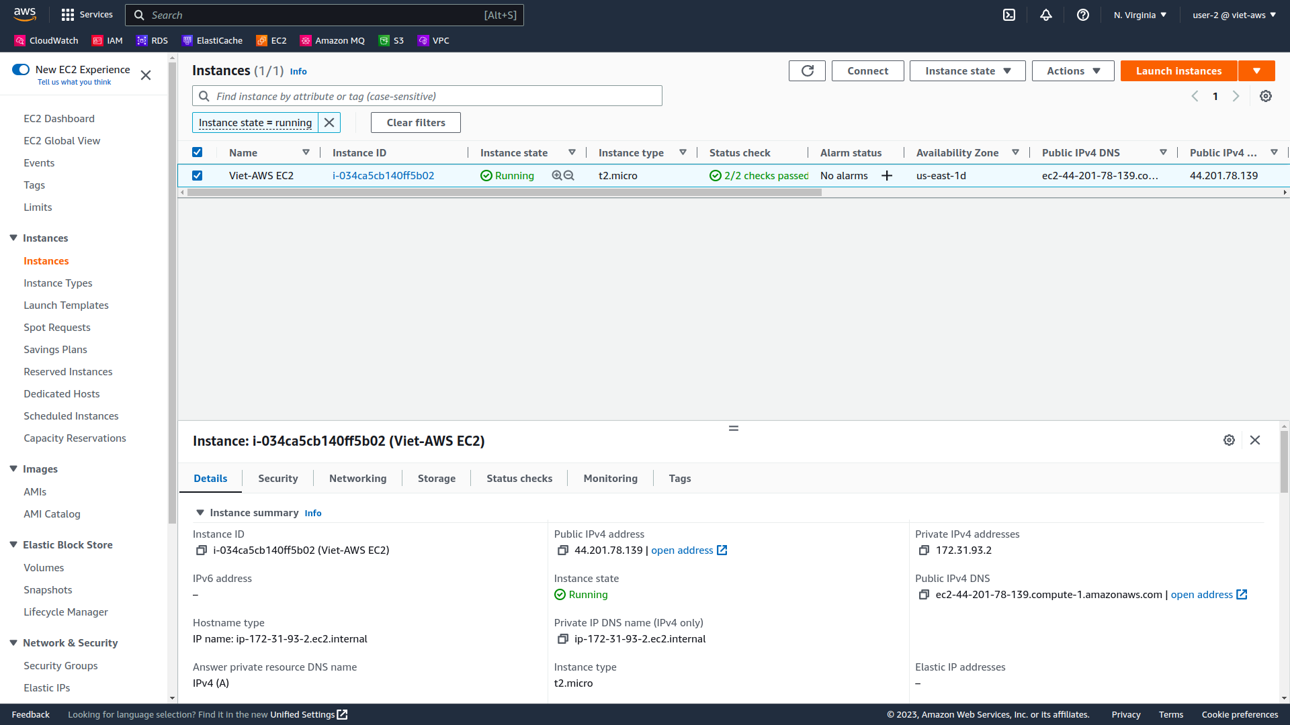Launch the CloudShell terminal icon
Viewport: 1290px width, 725px height.
[x=1009, y=15]
